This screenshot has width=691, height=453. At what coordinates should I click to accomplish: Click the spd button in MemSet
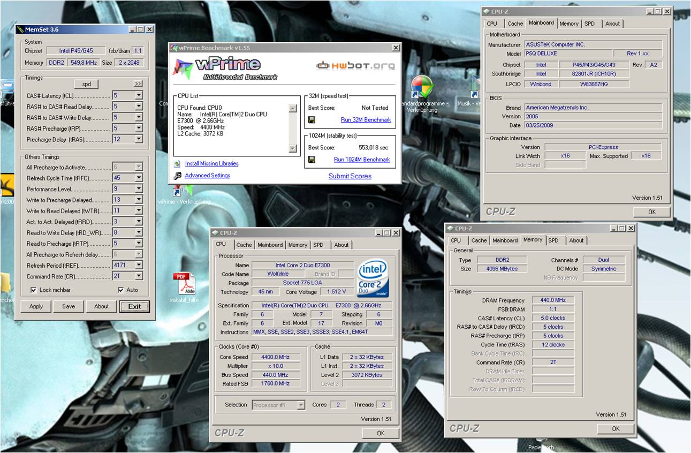(x=86, y=84)
